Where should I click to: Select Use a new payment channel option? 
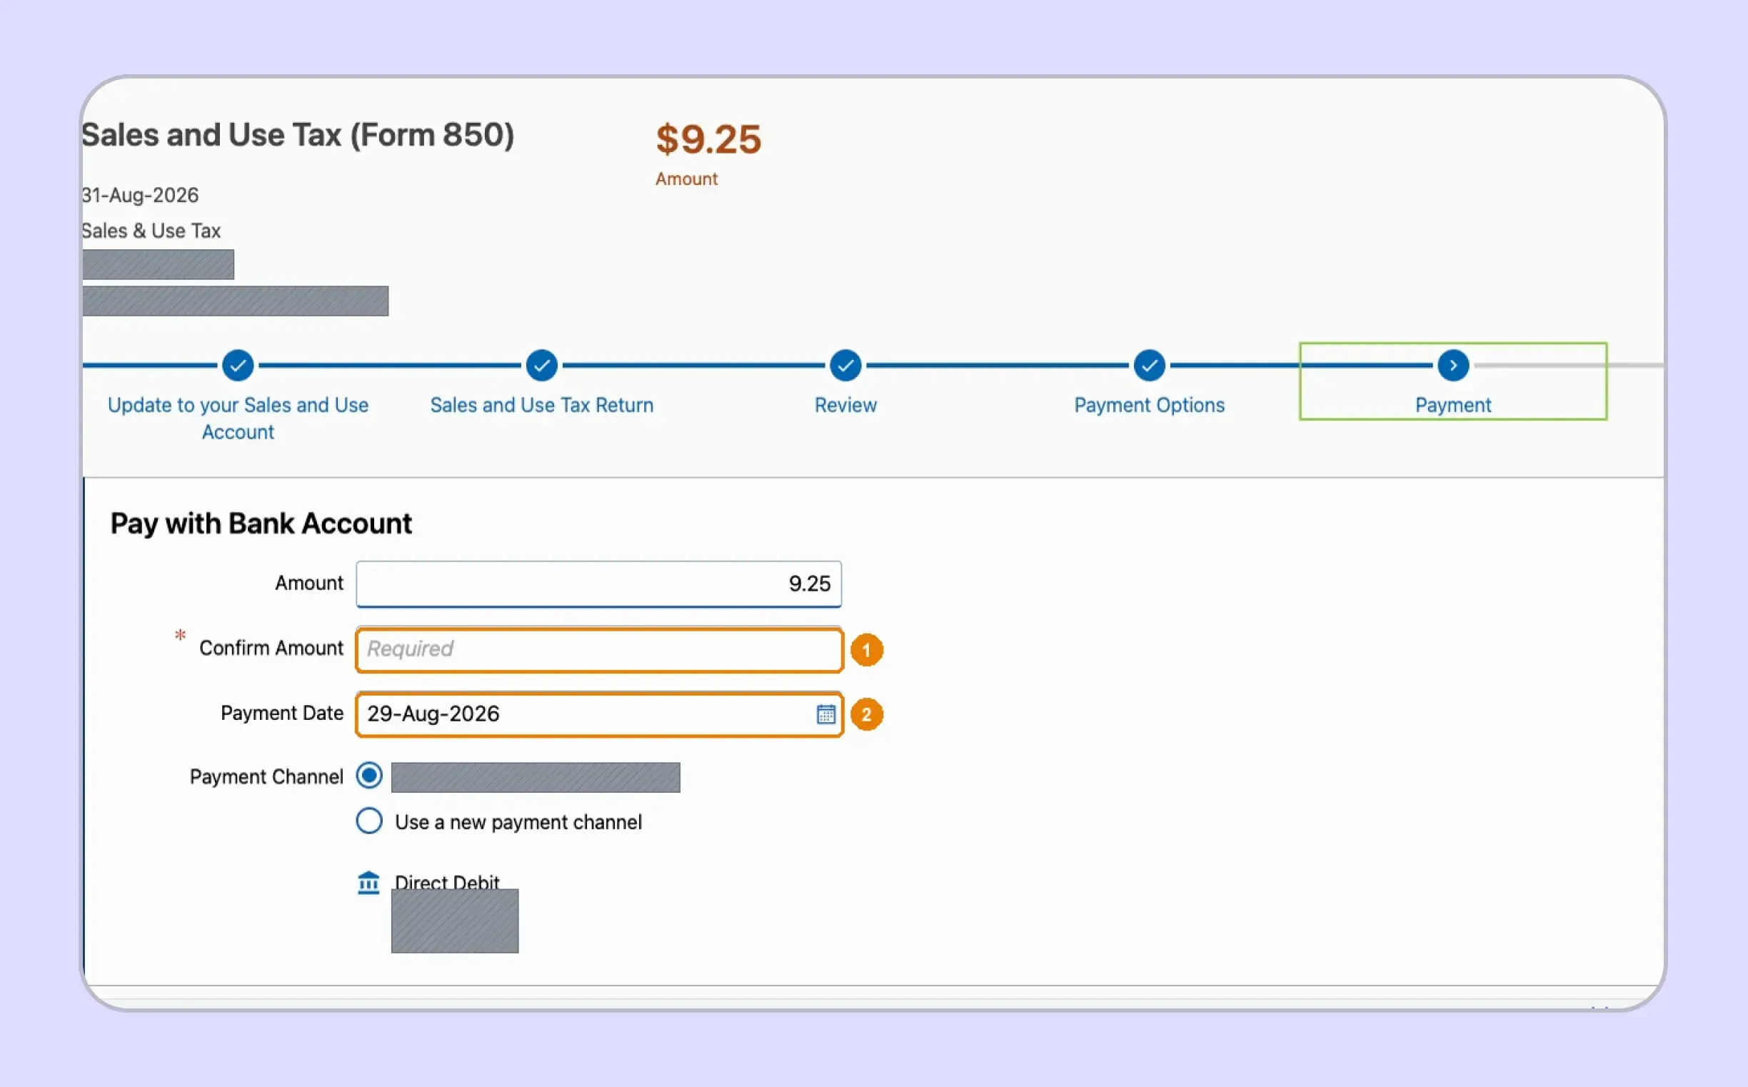pos(369,821)
